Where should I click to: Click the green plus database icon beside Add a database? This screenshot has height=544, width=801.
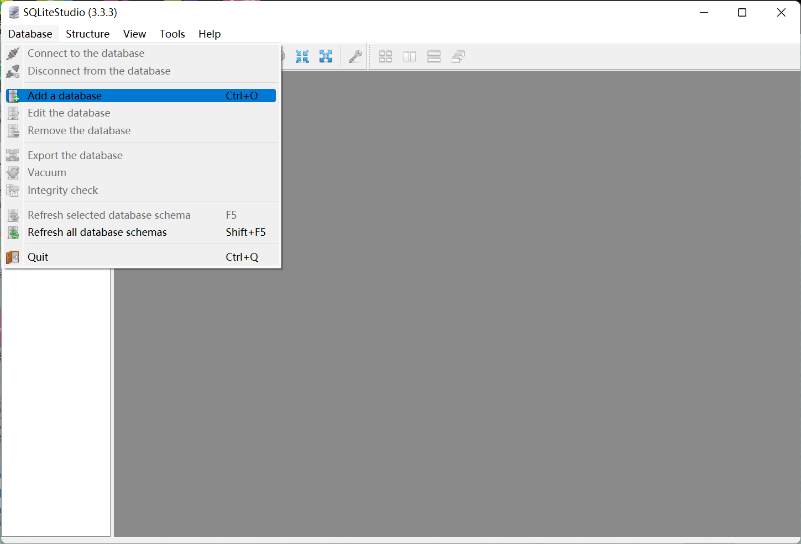[13, 96]
